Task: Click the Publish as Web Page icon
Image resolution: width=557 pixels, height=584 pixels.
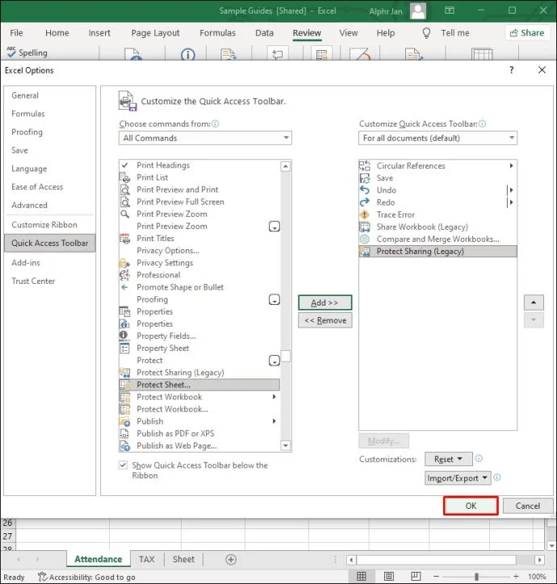Action: click(124, 446)
